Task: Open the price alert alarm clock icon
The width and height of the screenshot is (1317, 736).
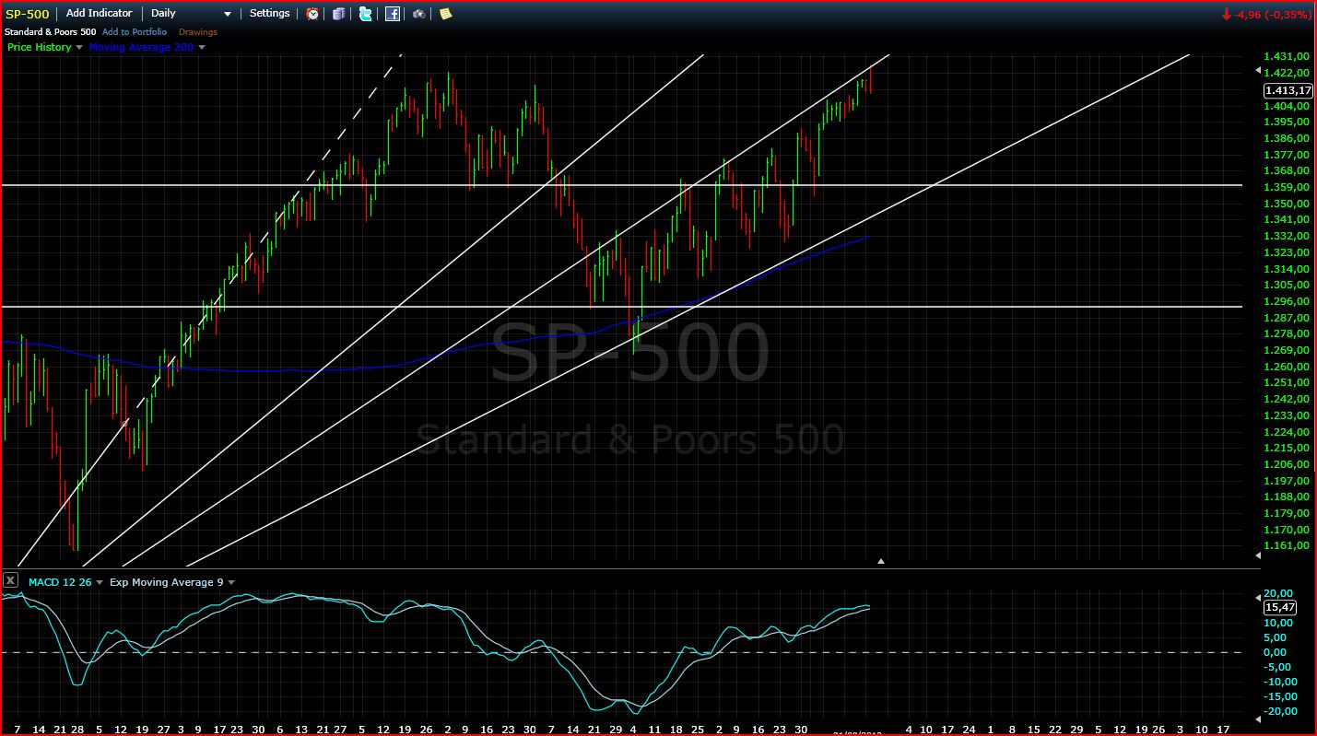Action: click(313, 14)
